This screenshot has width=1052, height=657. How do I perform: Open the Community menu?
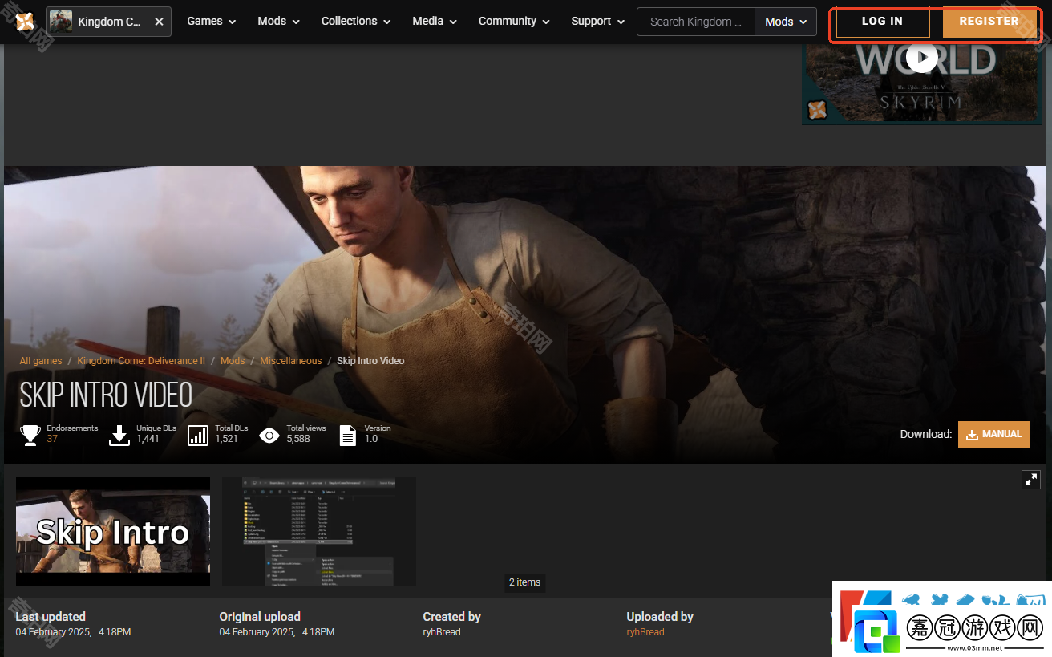[514, 22]
